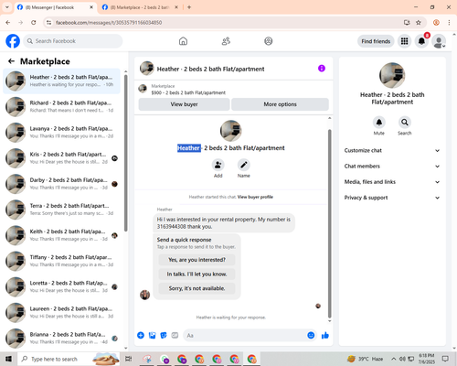Open Loretta conversation in list
457x366 pixels.
point(61,286)
